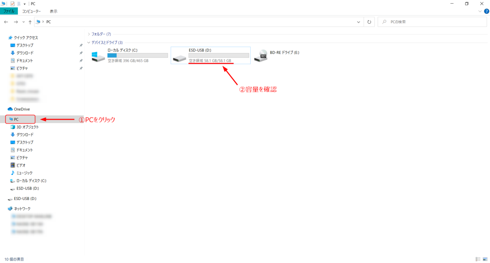The image size is (490, 263).
Task: Click the text 空き領域 396 GB/465 GB
Action: (128, 61)
